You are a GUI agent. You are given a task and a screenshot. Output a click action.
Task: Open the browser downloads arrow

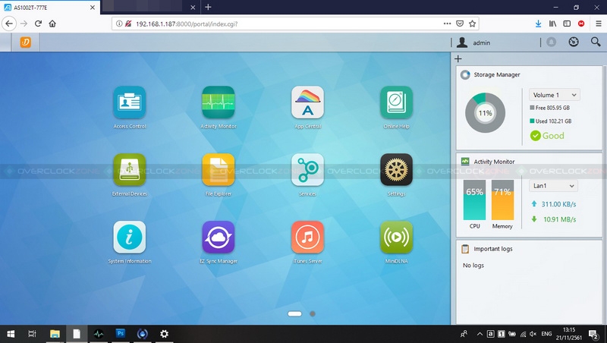(538, 24)
